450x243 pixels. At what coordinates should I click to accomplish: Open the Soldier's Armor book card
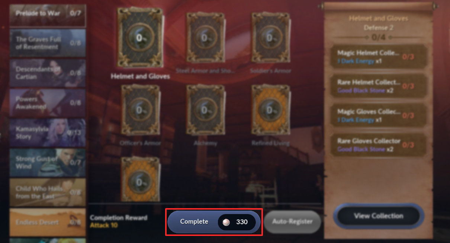tap(270, 37)
